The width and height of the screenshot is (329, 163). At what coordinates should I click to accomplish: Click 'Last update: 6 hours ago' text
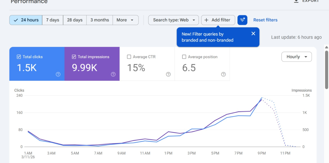pos(296,37)
